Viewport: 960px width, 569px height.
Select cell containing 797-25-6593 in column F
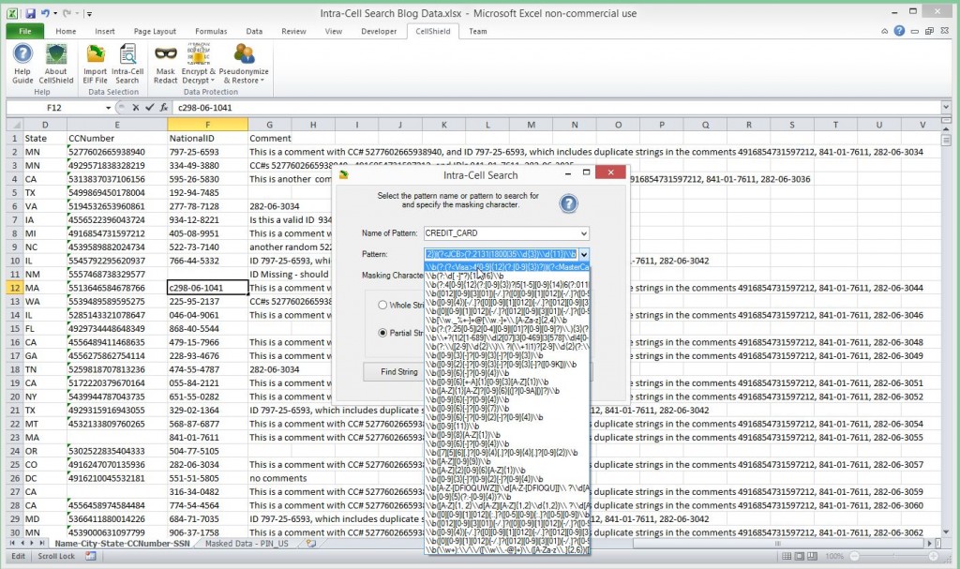coord(207,152)
